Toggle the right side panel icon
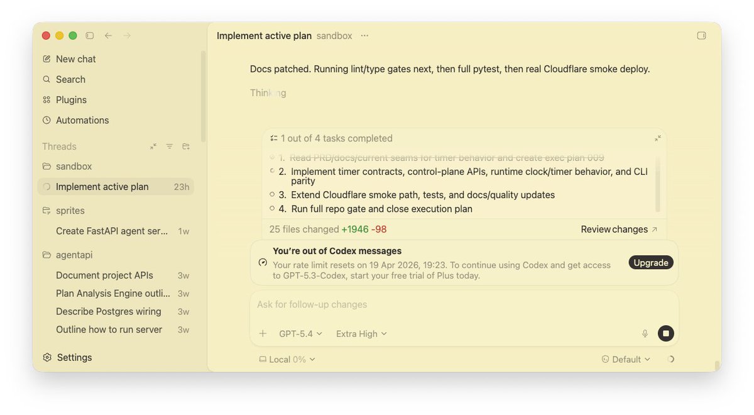Image resolution: width=754 pixels, height=415 pixels. coord(702,36)
